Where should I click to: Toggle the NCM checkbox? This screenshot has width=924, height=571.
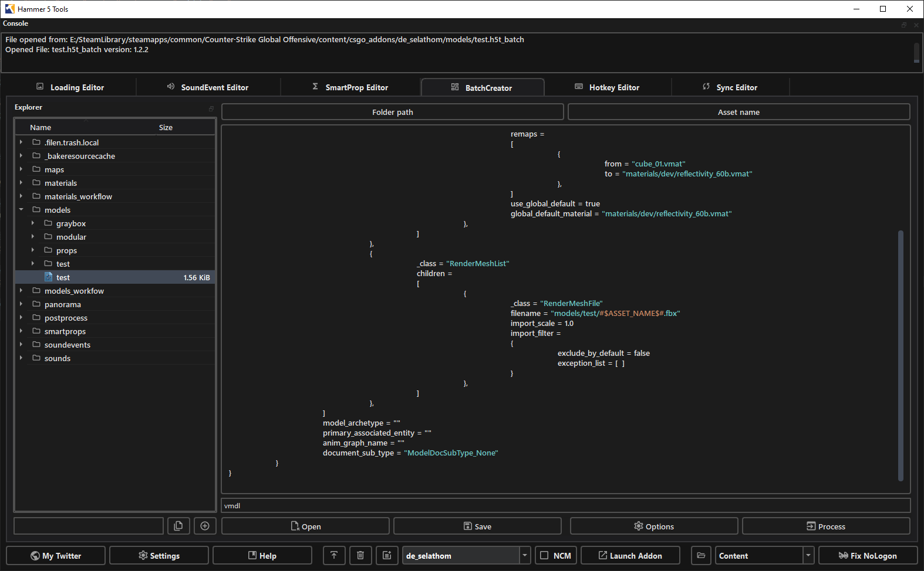(544, 555)
